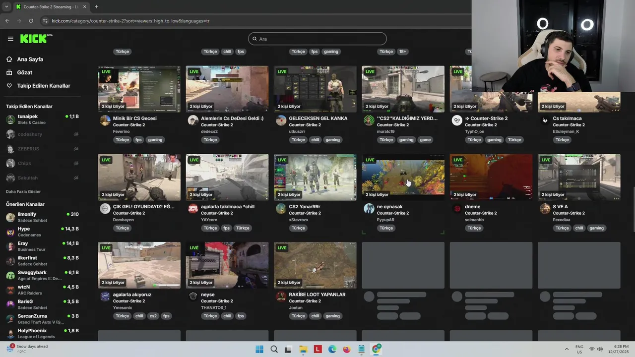
Task: Click SercanZurna avatar in sidebar
Action: 10,319
